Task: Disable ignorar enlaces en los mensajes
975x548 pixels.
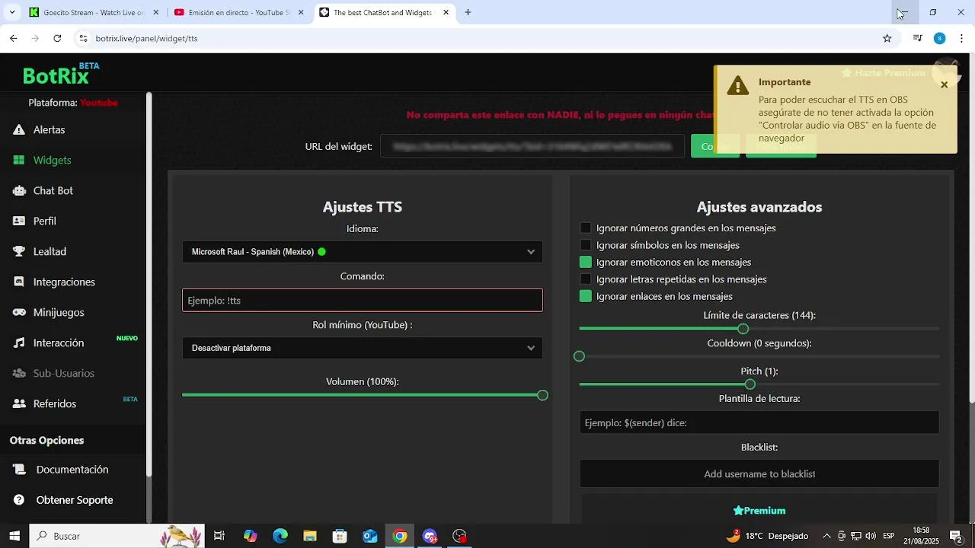Action: point(585,297)
